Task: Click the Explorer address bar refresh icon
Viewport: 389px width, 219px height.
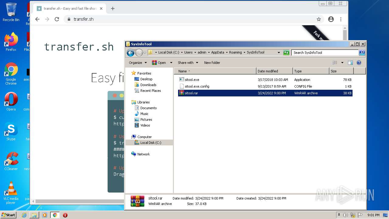Action: tap(286, 53)
